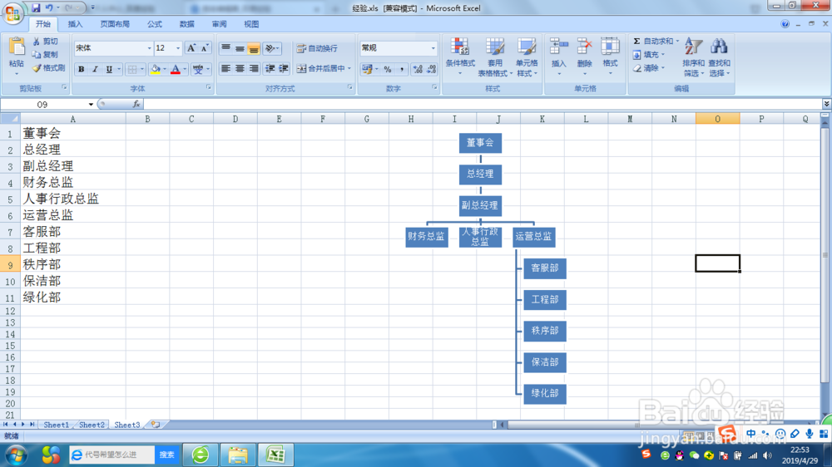Open number format 常规 dropdown
832x467 pixels.
pos(433,48)
